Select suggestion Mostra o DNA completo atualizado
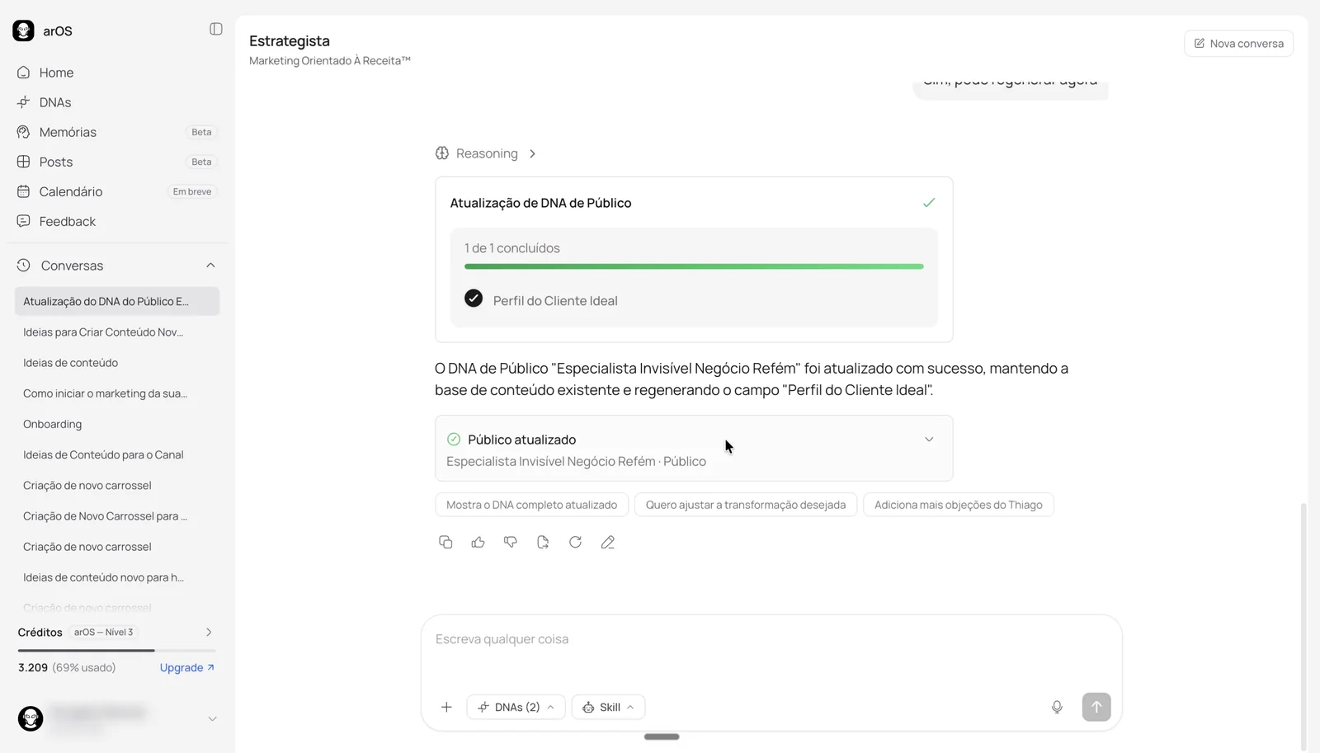1320x753 pixels. (531, 505)
